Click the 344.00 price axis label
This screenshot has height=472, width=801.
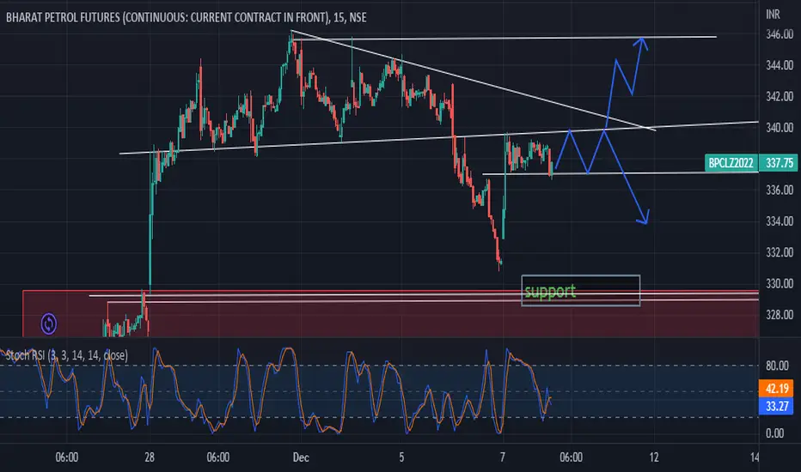(780, 65)
